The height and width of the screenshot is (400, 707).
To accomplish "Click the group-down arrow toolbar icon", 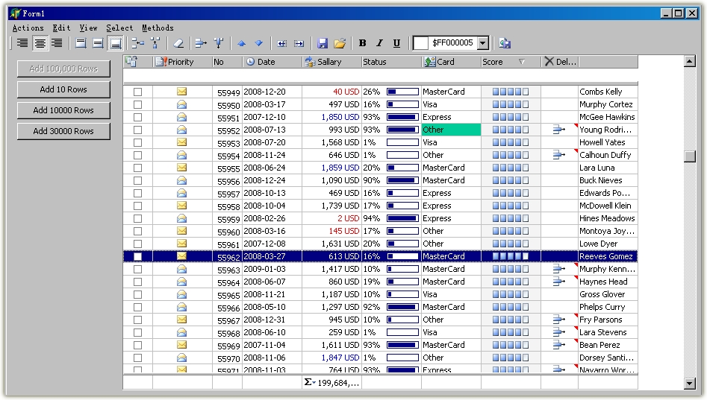I will click(219, 43).
